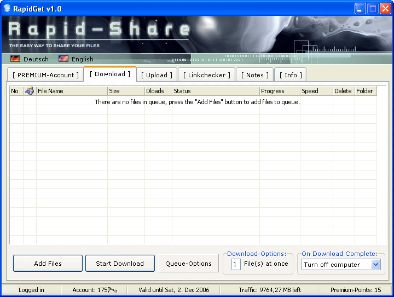The height and width of the screenshot is (297, 394).
Task: Expand the On Download Complete dropdown arrow
Action: pyautogui.click(x=376, y=265)
